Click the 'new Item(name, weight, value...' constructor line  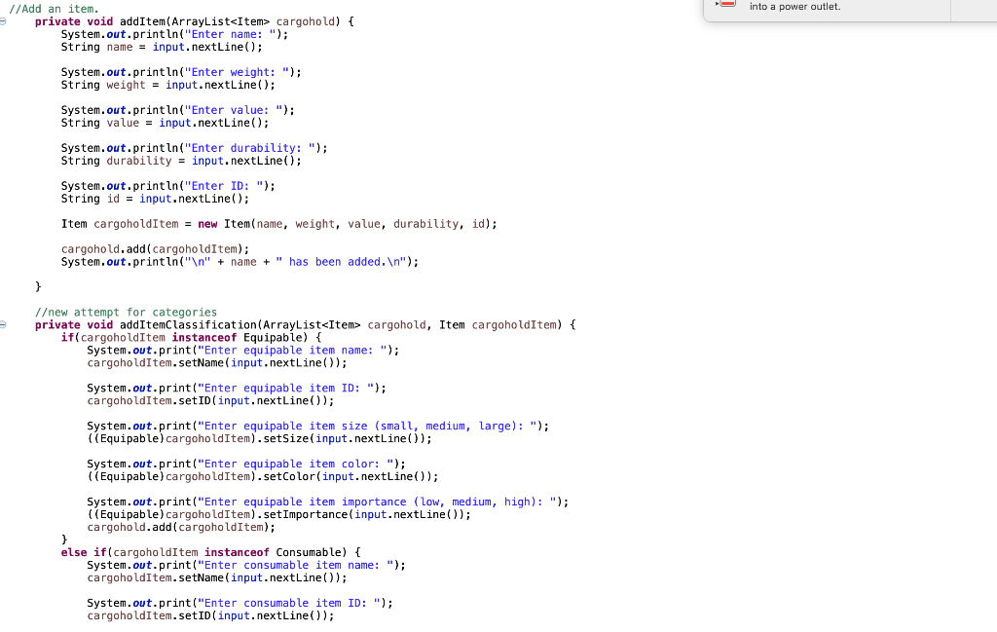[279, 224]
